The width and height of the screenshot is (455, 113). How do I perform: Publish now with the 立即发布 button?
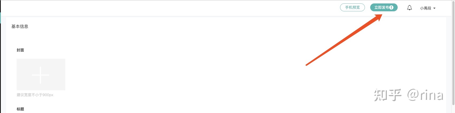382,7
